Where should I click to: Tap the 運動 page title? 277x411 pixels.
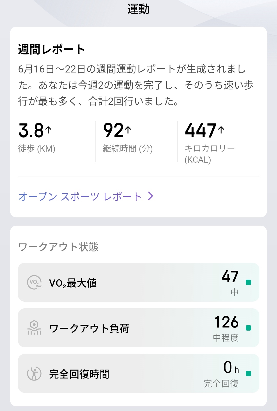coord(138,9)
